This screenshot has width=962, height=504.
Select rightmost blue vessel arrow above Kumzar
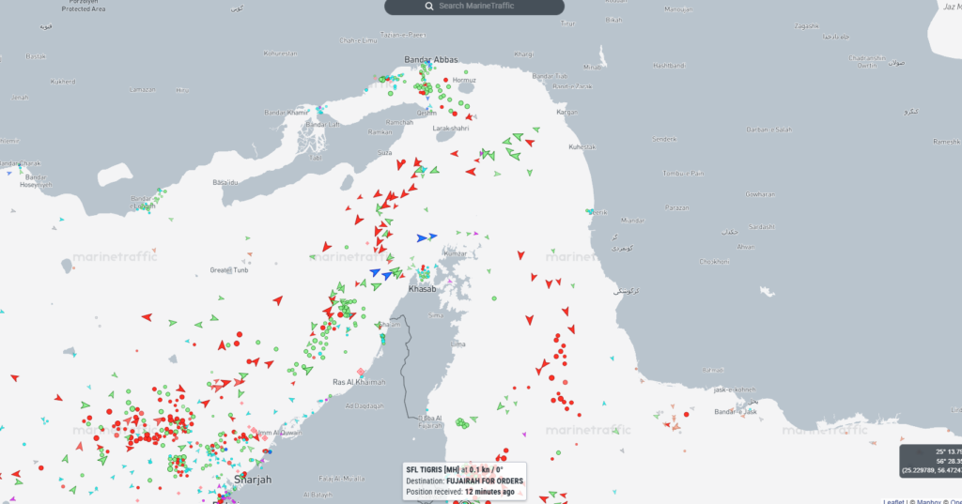coord(433,237)
